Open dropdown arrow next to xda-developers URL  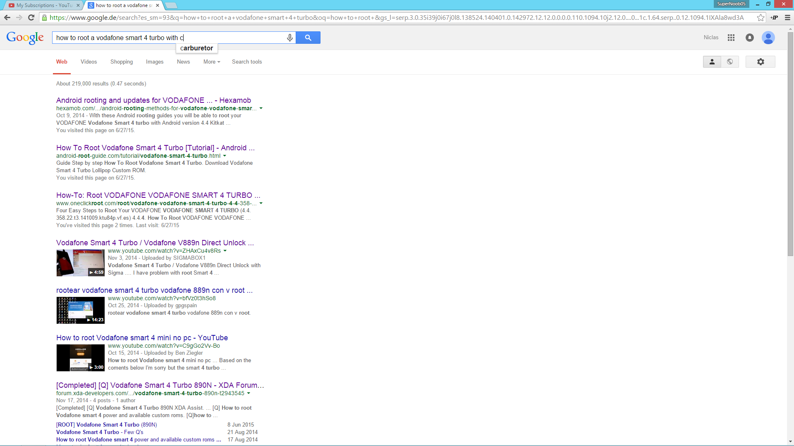pos(249,393)
